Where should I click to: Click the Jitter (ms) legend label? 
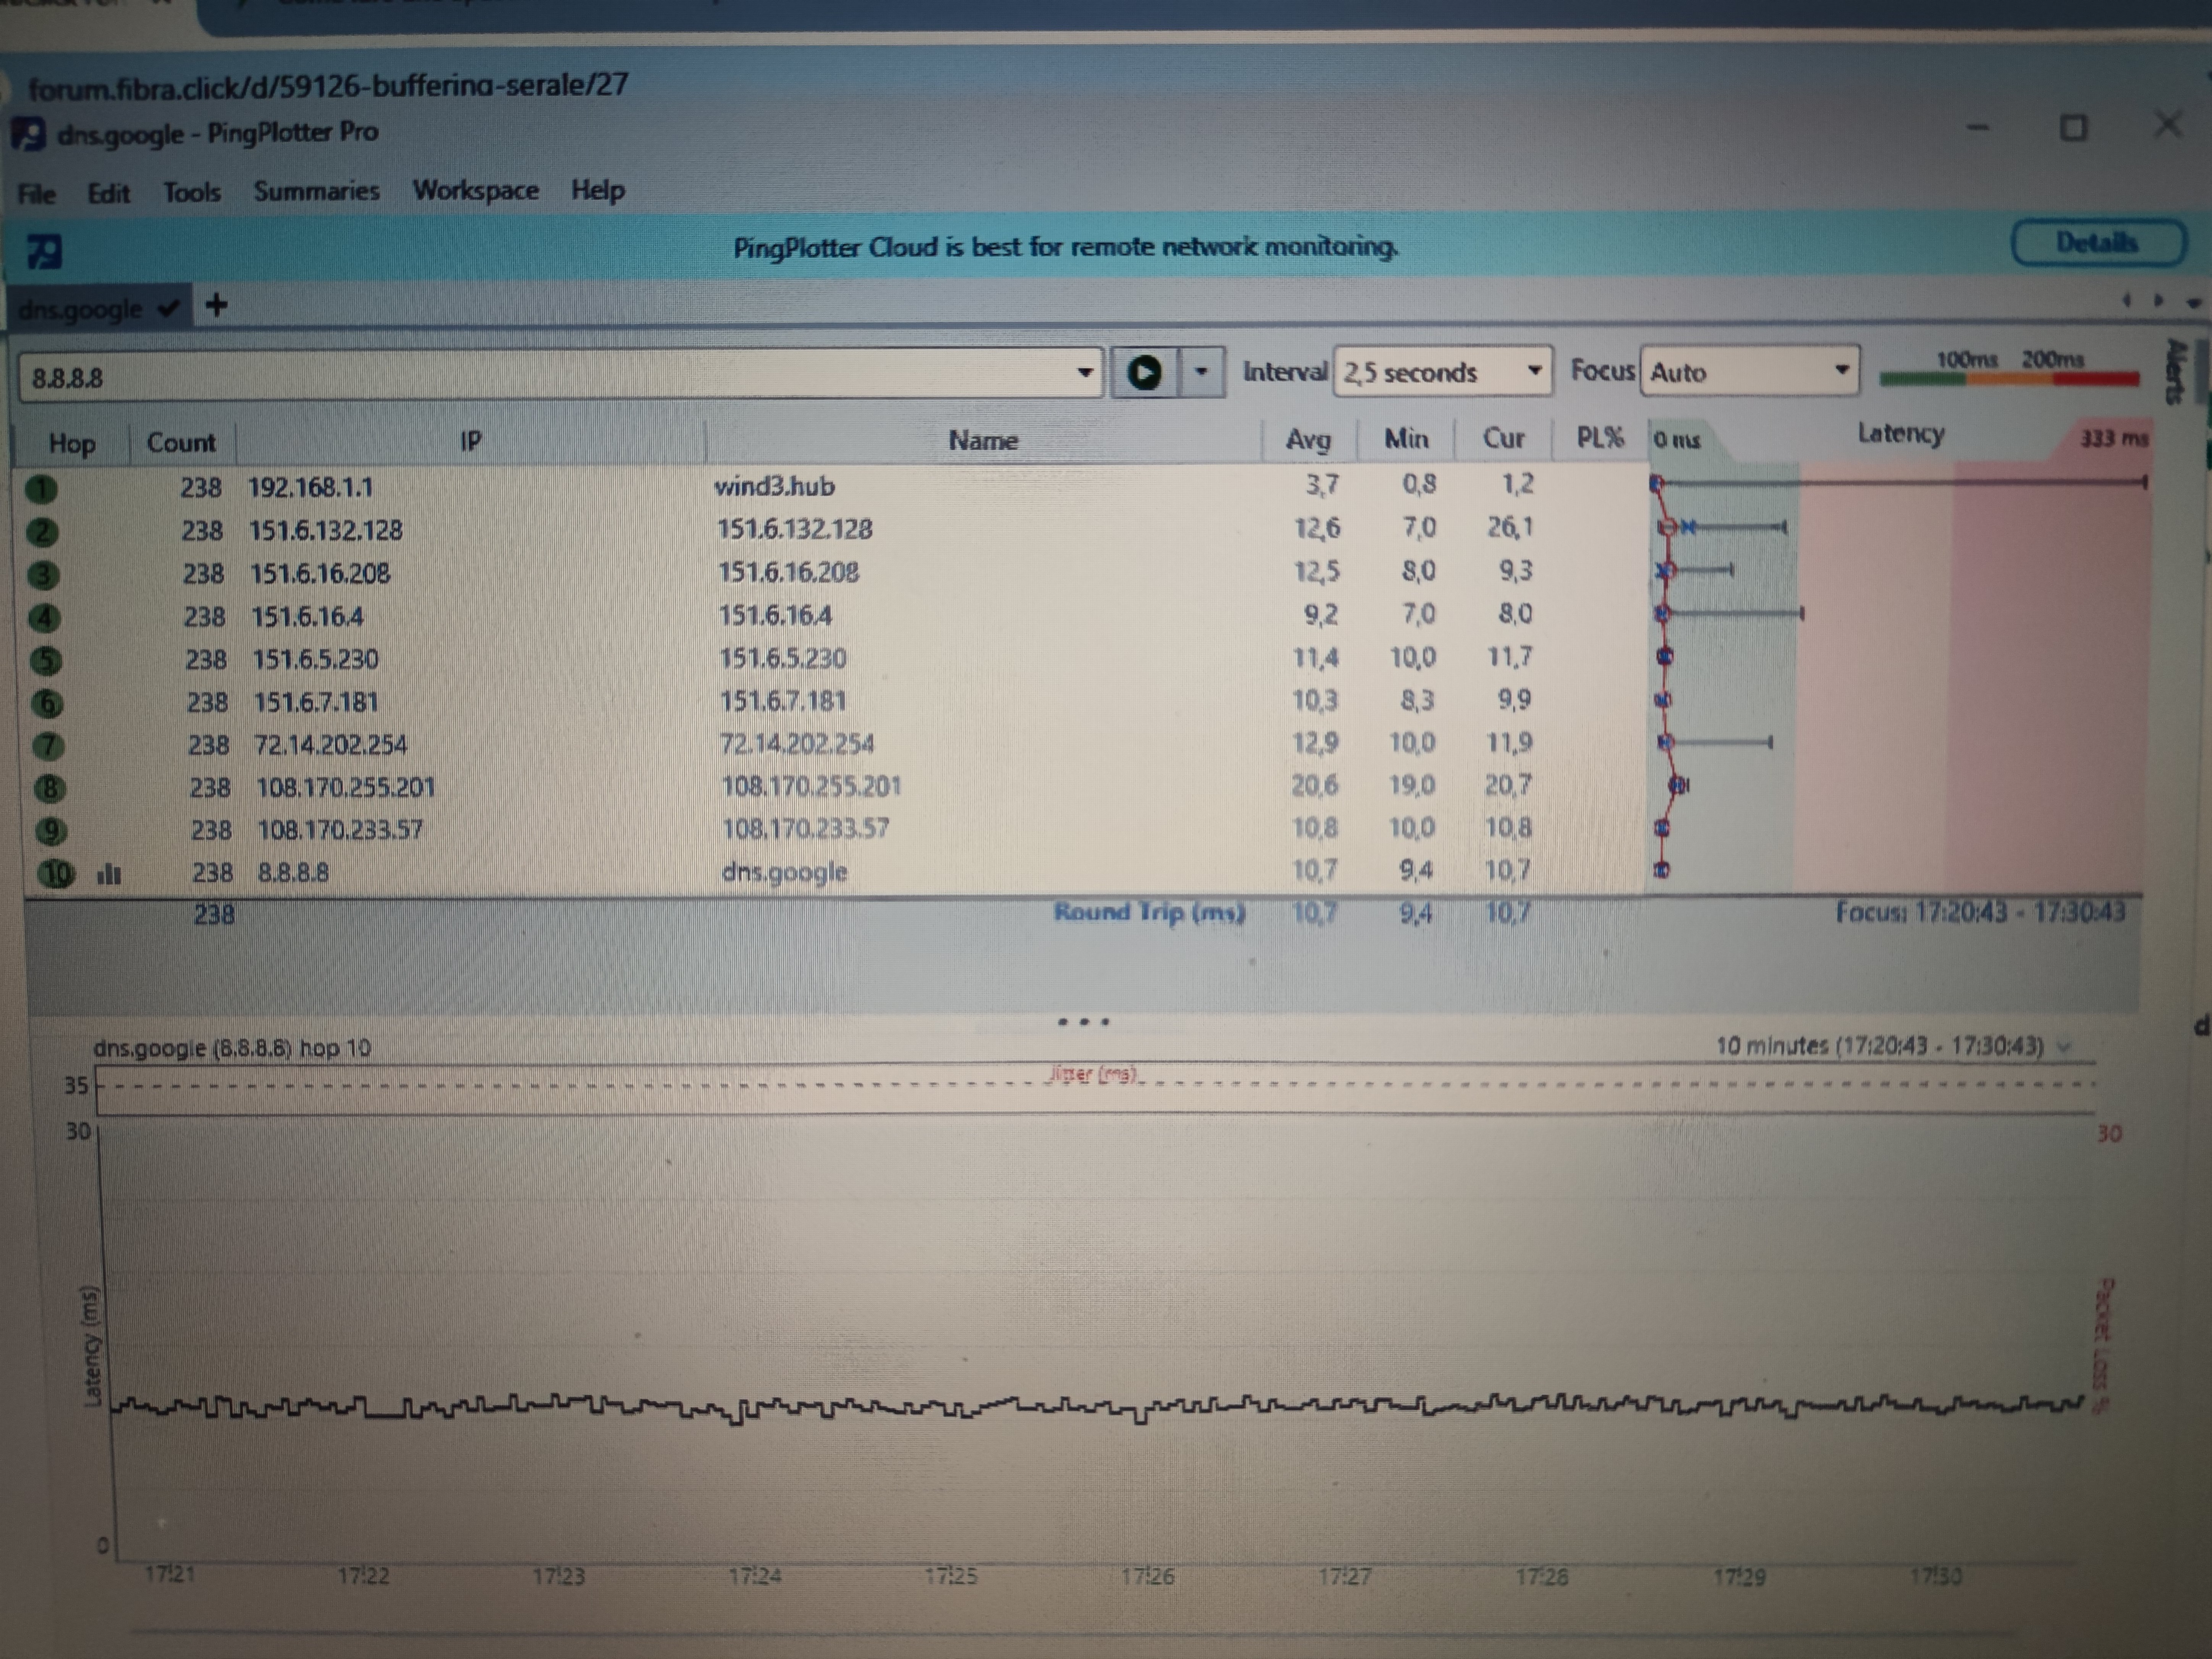point(1093,1074)
